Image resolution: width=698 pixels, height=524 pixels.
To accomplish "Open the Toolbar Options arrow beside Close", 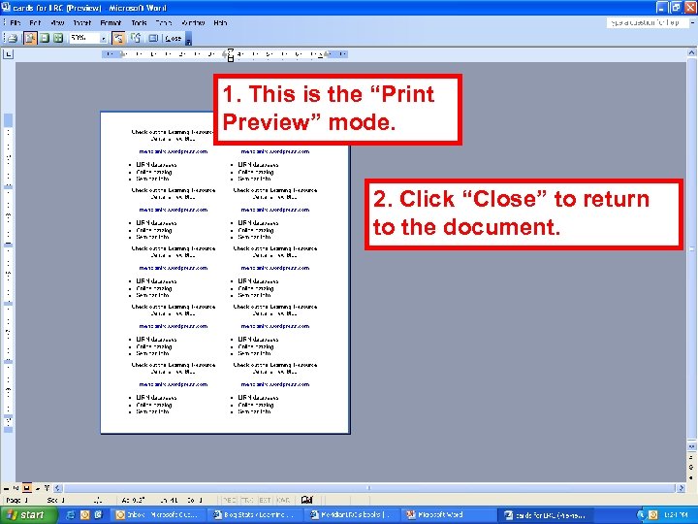I will pos(188,39).
